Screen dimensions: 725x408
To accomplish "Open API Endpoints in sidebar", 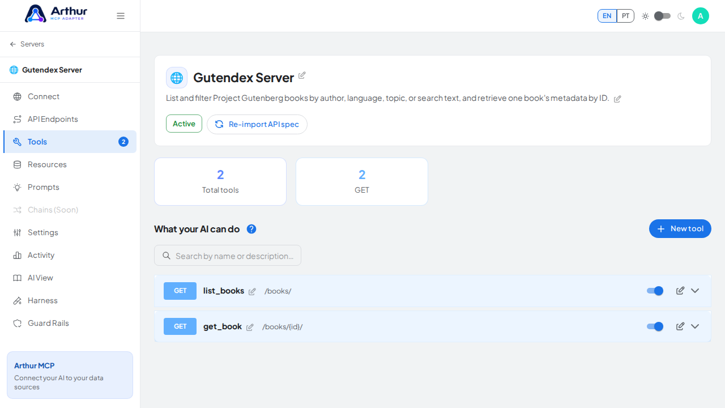I will [70, 119].
